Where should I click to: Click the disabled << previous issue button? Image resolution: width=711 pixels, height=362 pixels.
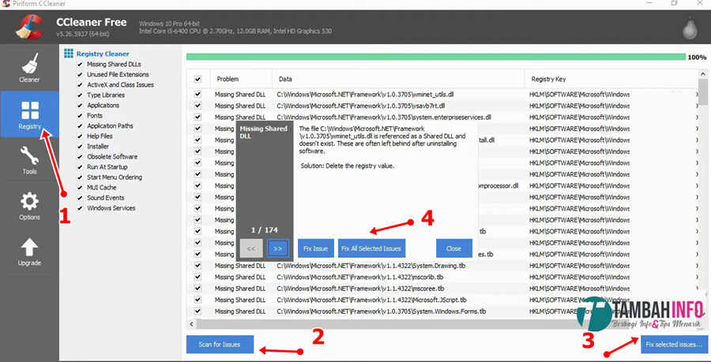tap(251, 248)
